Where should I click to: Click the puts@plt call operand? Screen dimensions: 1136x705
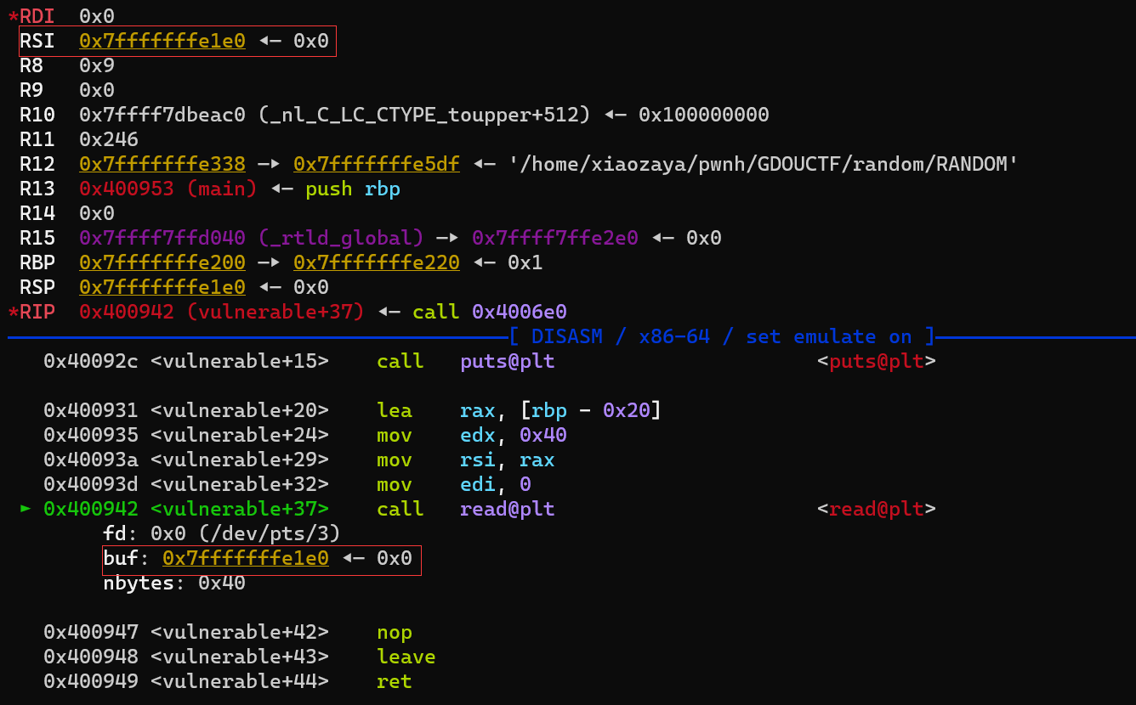[508, 361]
